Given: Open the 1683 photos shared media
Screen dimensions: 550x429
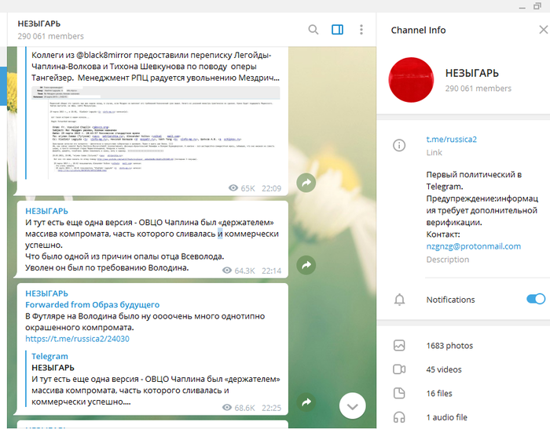Looking at the screenshot, I should tap(449, 346).
